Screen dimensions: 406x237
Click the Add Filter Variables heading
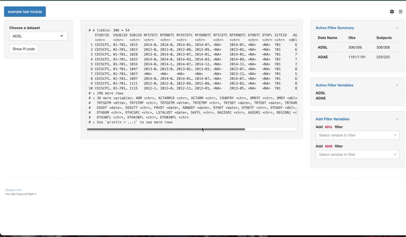332,119
